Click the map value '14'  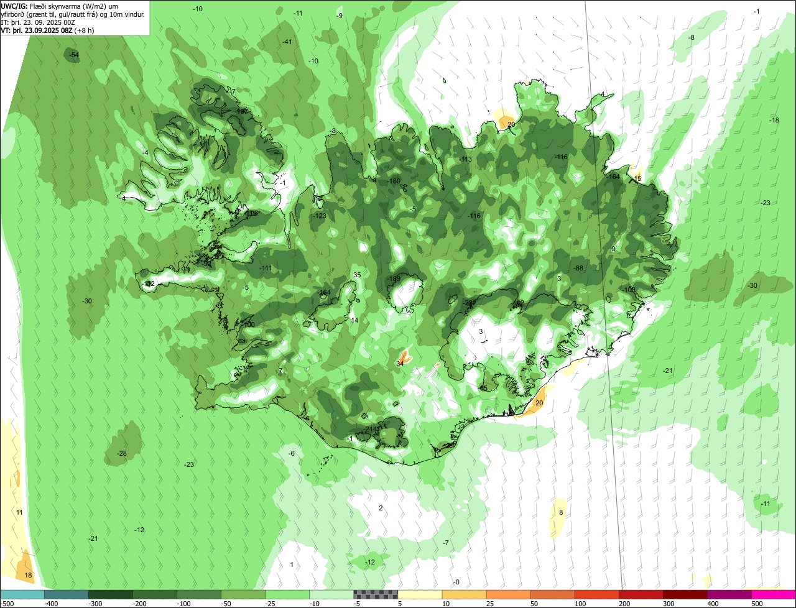click(355, 320)
